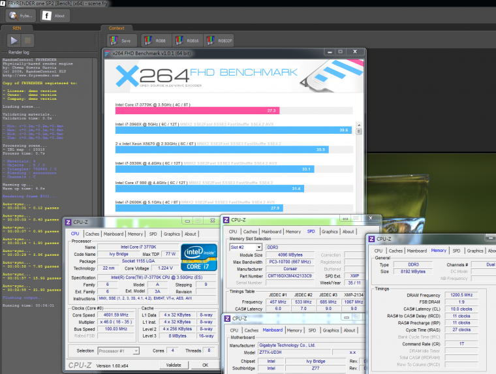Click the Intel Core i7 logo in CPU-Z

198,258
